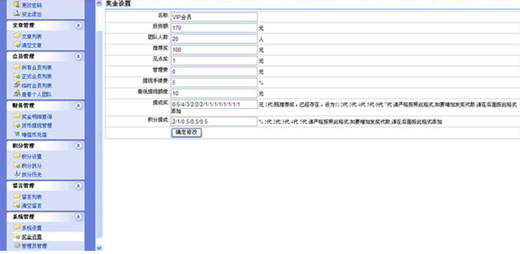The width and height of the screenshot is (520, 254).
Task: Collapse the 文章管理 section
Action: coord(78,25)
